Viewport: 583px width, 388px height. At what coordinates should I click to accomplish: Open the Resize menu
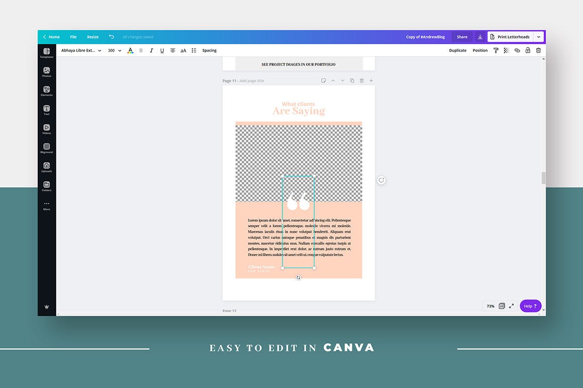click(92, 37)
